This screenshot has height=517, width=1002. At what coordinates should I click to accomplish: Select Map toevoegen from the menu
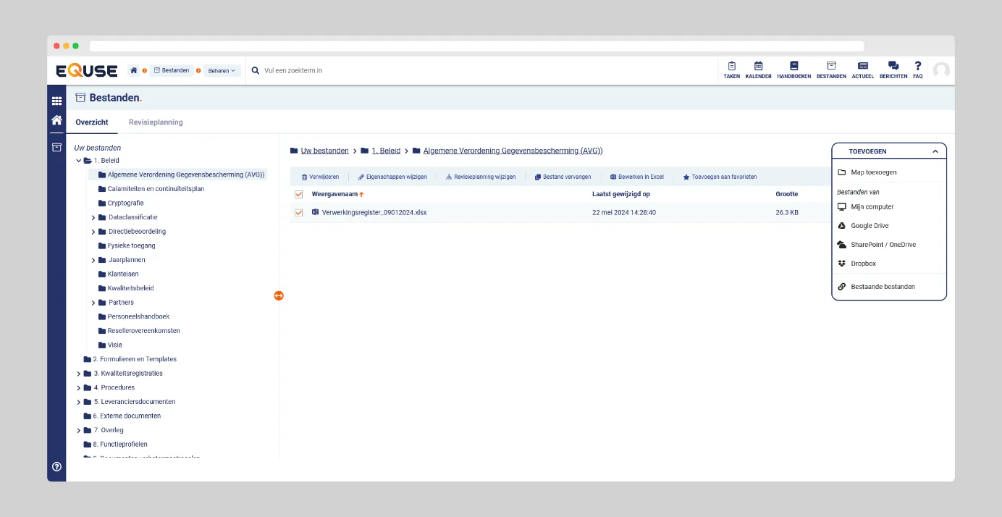coord(873,172)
